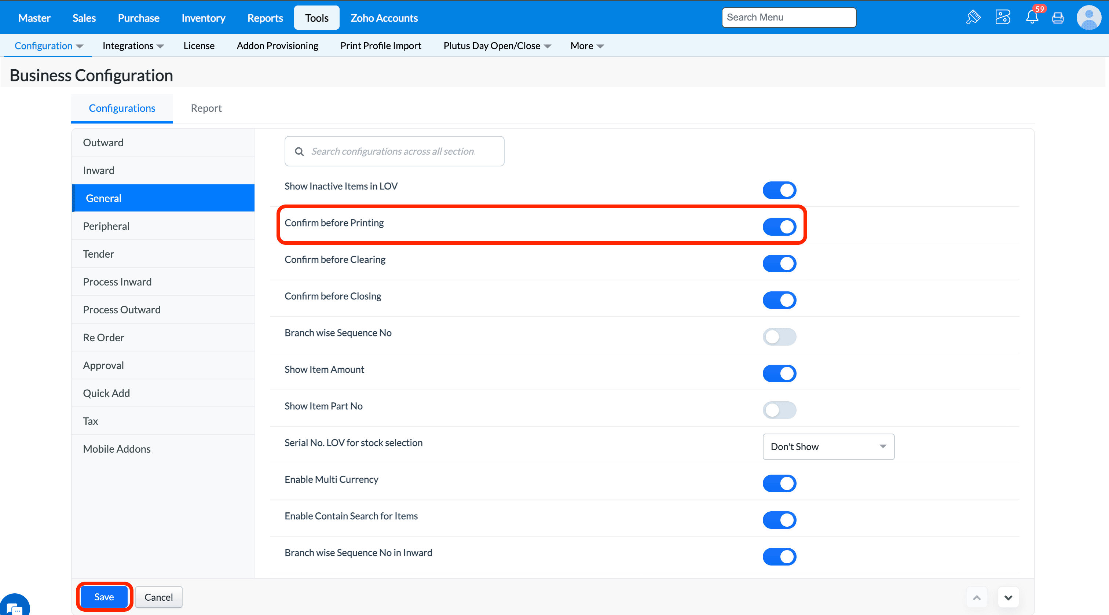
Task: Open the notifications bell icon
Action: pos(1032,18)
